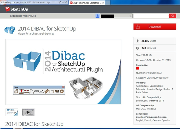Click the SketchUp logo in header
Viewport: 180px width, 129px height.
17,9
